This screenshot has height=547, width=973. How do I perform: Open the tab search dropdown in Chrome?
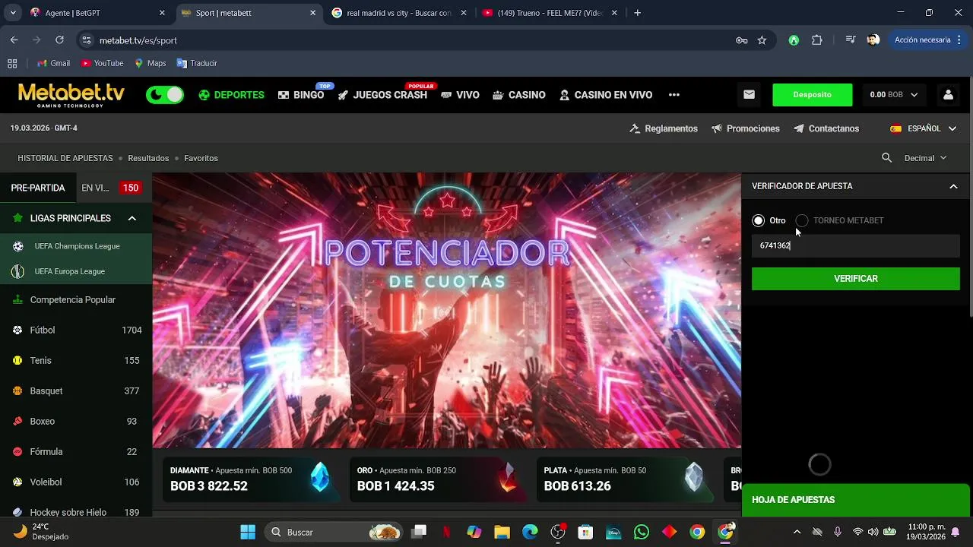click(x=13, y=13)
